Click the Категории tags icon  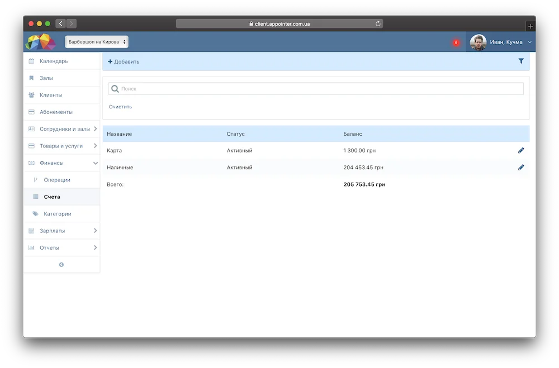(35, 214)
